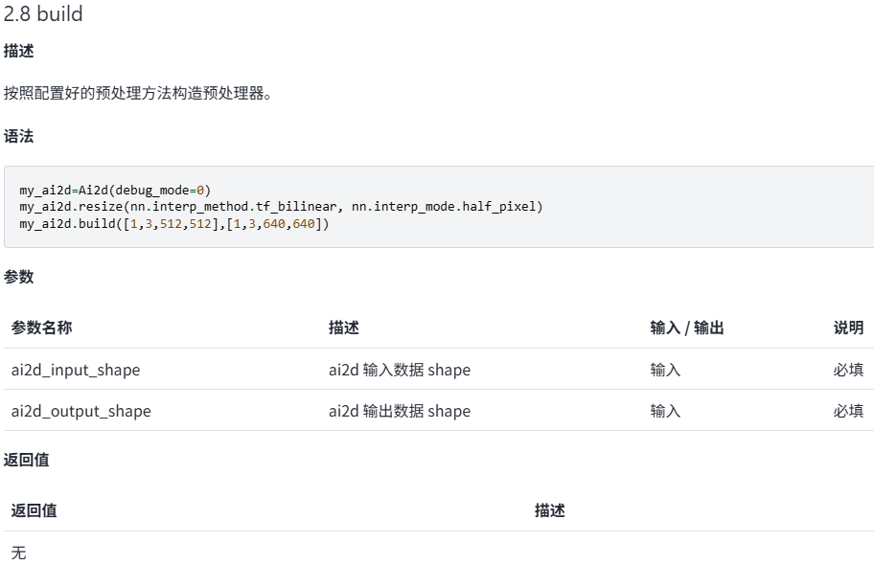Click the 参数 section heading
874x565 pixels.
point(18,277)
